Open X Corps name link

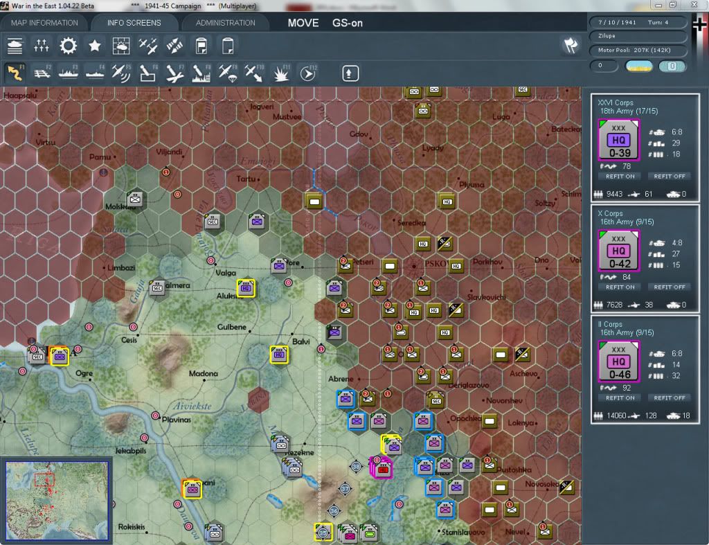[610, 213]
